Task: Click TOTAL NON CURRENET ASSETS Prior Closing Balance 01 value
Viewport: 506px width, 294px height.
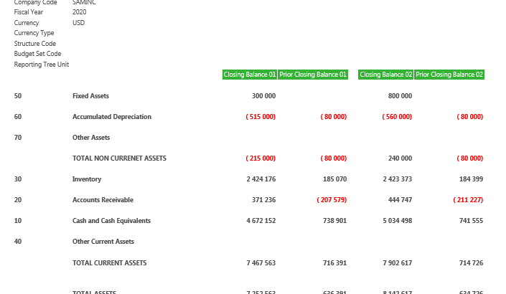Action: (333, 158)
